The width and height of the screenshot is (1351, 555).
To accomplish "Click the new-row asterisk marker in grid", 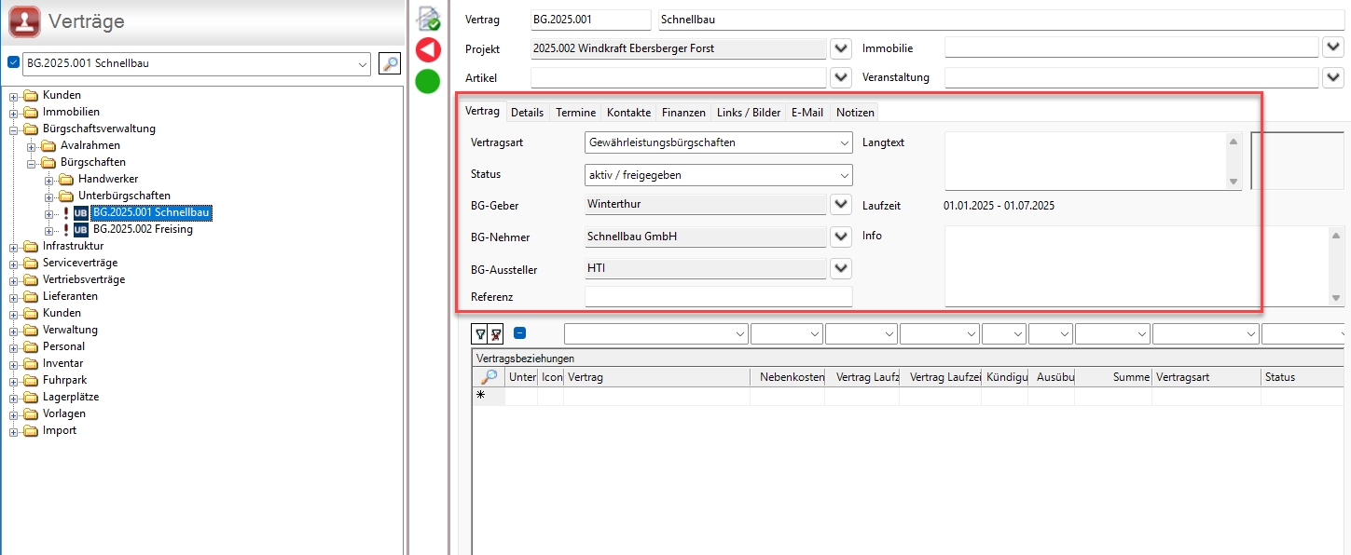I will (481, 396).
